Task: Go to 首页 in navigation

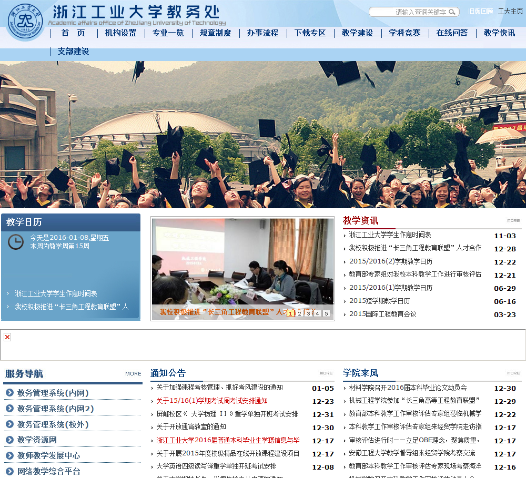Action: [x=73, y=33]
